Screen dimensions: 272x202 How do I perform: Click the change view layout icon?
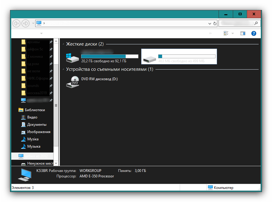tap(226, 33)
